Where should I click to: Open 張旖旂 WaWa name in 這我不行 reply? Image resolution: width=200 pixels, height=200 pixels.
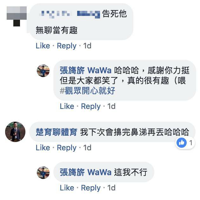[86, 172]
